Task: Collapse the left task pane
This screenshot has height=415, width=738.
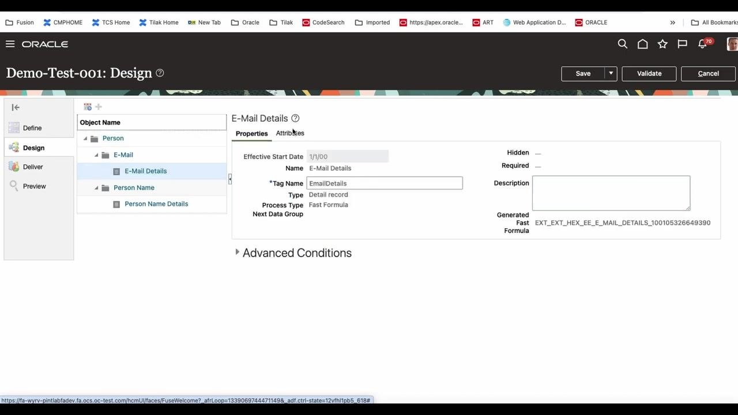Action: 16,107
